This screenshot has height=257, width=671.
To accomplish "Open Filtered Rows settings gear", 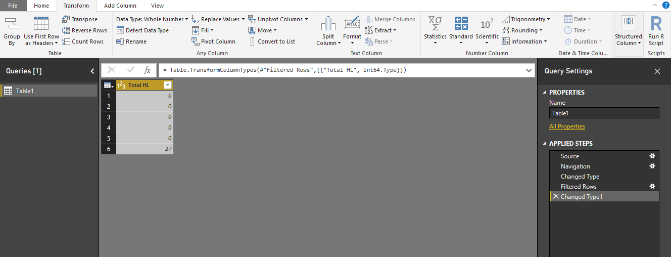I will 652,186.
